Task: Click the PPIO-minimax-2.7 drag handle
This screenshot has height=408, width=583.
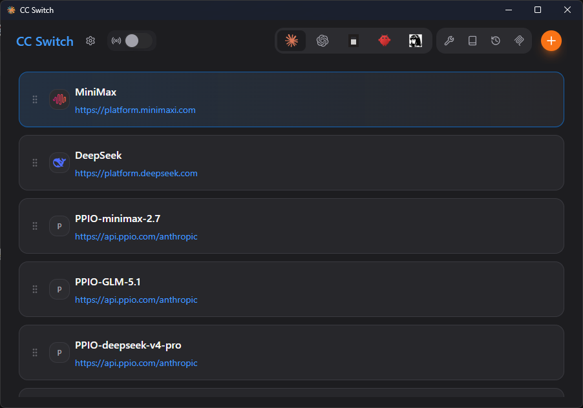Action: coord(34,226)
